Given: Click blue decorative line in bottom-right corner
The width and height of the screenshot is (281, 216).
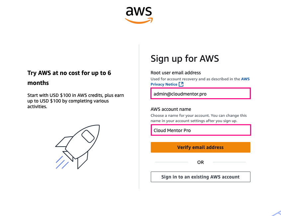Looking at the screenshot, I should (x=276, y=213).
